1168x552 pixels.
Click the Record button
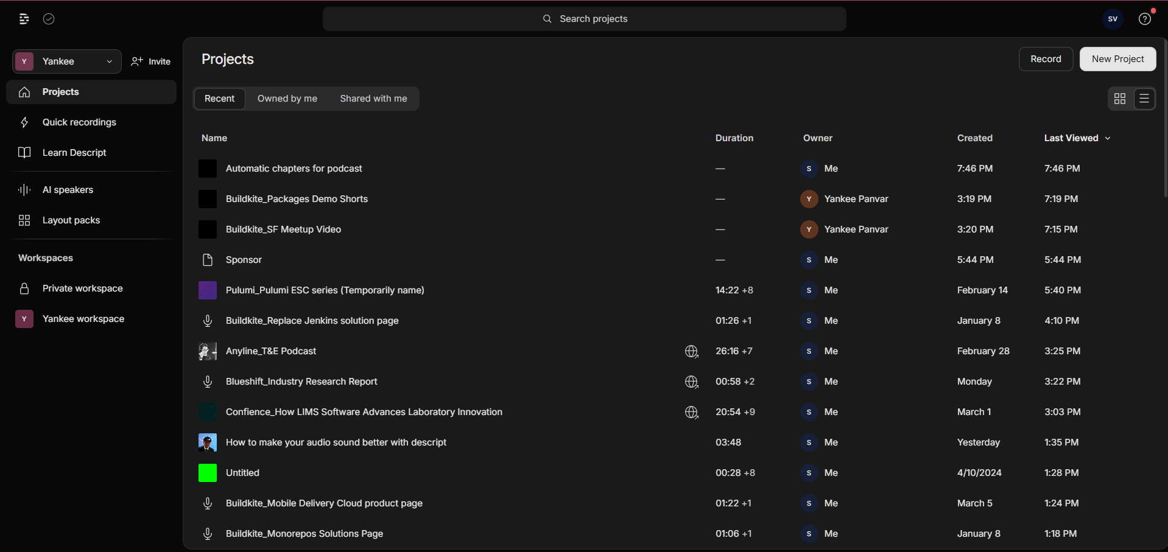click(x=1046, y=59)
